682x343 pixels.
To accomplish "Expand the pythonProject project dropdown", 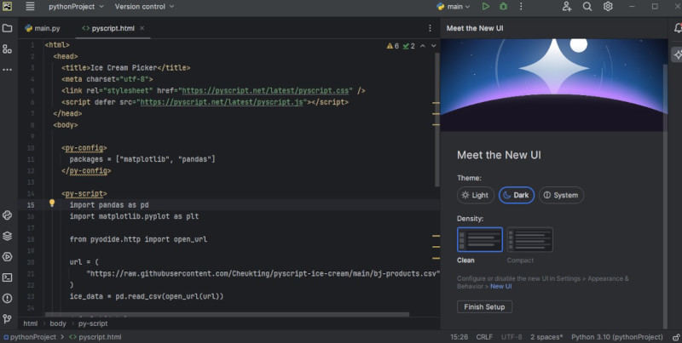I will coord(76,7).
